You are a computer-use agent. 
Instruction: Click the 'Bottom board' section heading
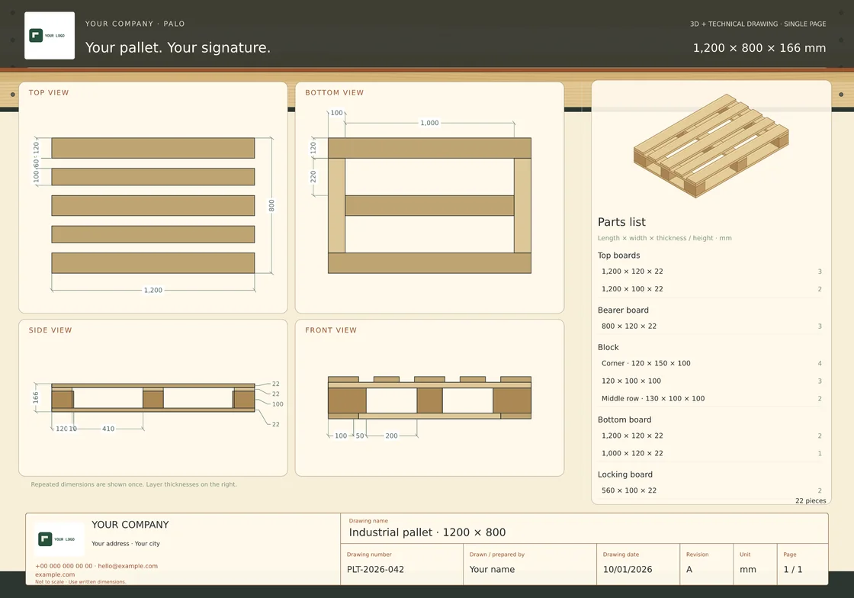click(624, 420)
